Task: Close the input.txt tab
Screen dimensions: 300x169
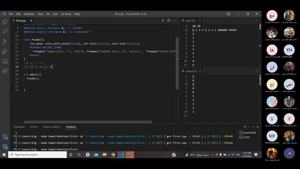Action: tap(200, 21)
